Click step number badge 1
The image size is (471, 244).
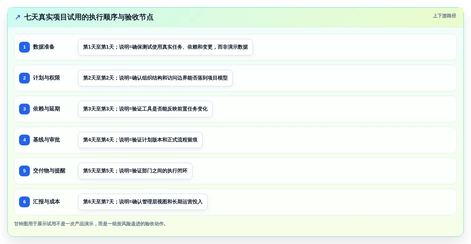click(x=24, y=47)
